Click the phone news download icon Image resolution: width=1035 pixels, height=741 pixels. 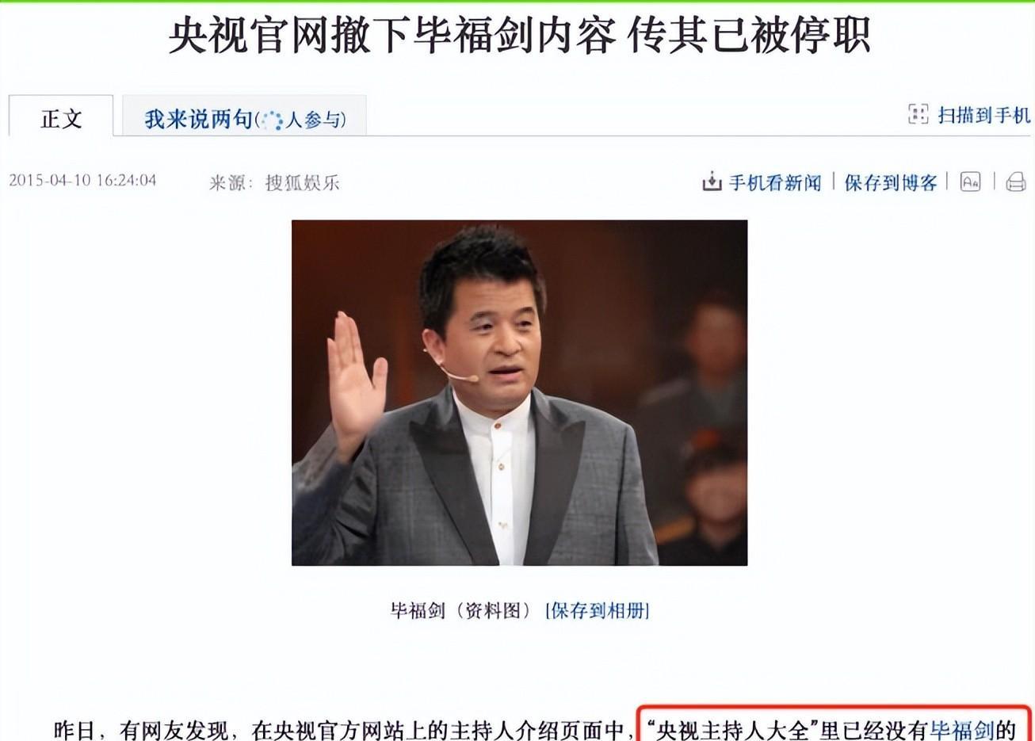coord(712,182)
